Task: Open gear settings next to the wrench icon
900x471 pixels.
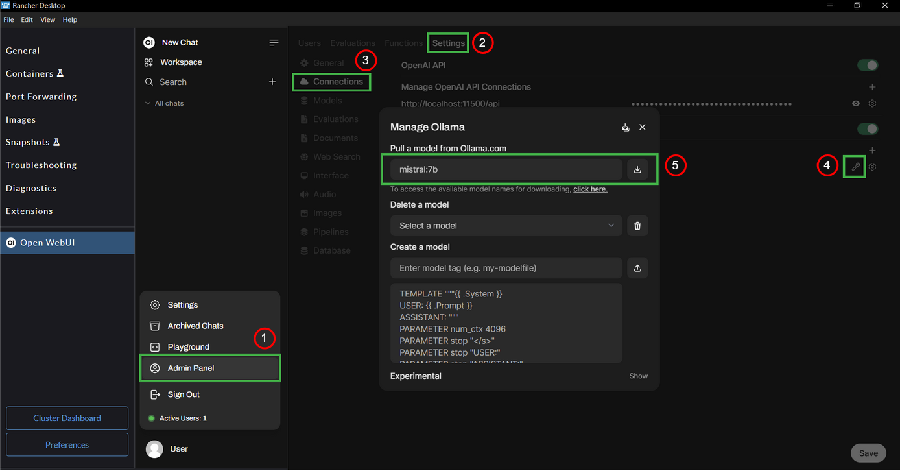Action: 873,167
